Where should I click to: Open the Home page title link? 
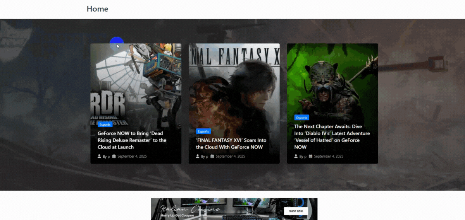point(97,9)
